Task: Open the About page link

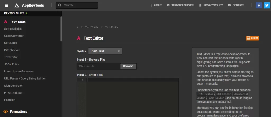Action: point(158,5)
